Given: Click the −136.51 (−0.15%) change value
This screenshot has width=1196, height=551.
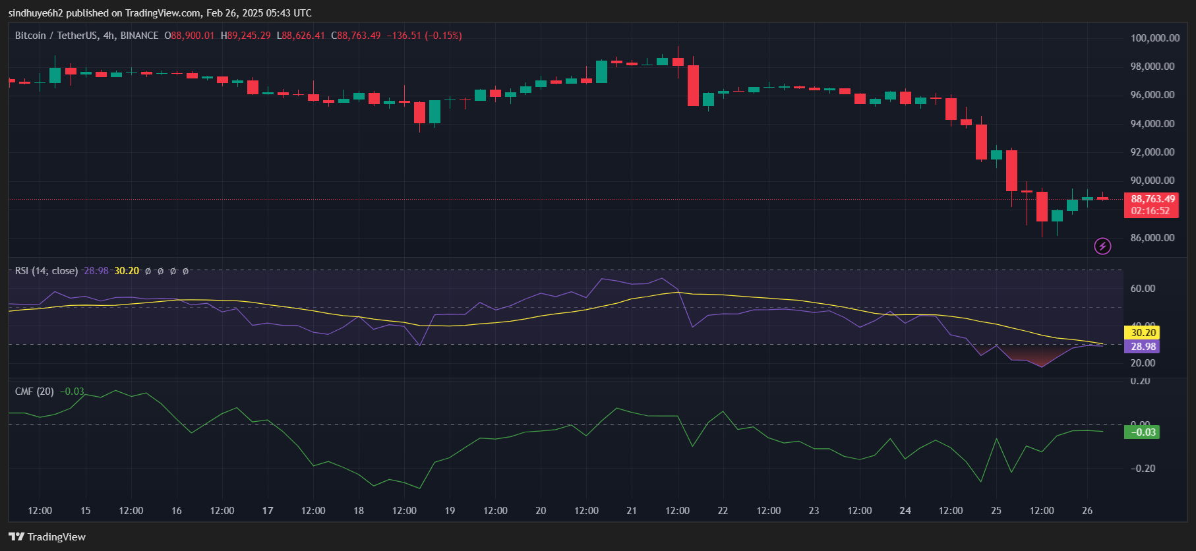Looking at the screenshot, I should [424, 36].
